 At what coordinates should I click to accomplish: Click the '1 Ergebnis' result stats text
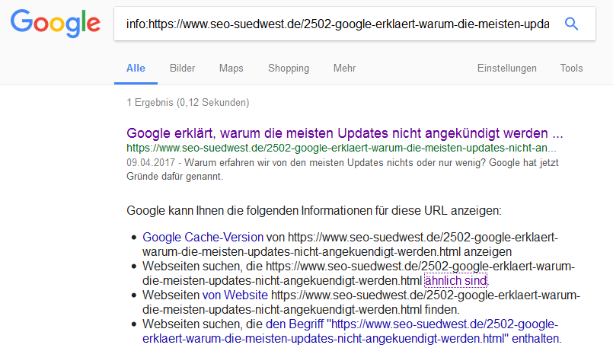tap(187, 102)
